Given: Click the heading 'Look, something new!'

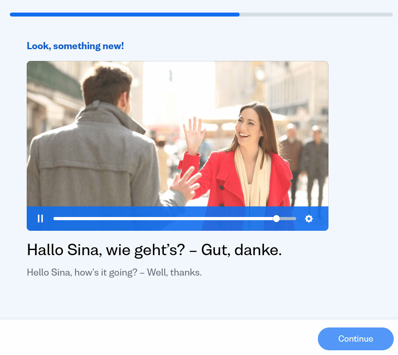Looking at the screenshot, I should click(x=75, y=46).
